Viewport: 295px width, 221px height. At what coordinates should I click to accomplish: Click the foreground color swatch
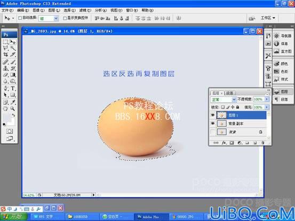click(6, 118)
